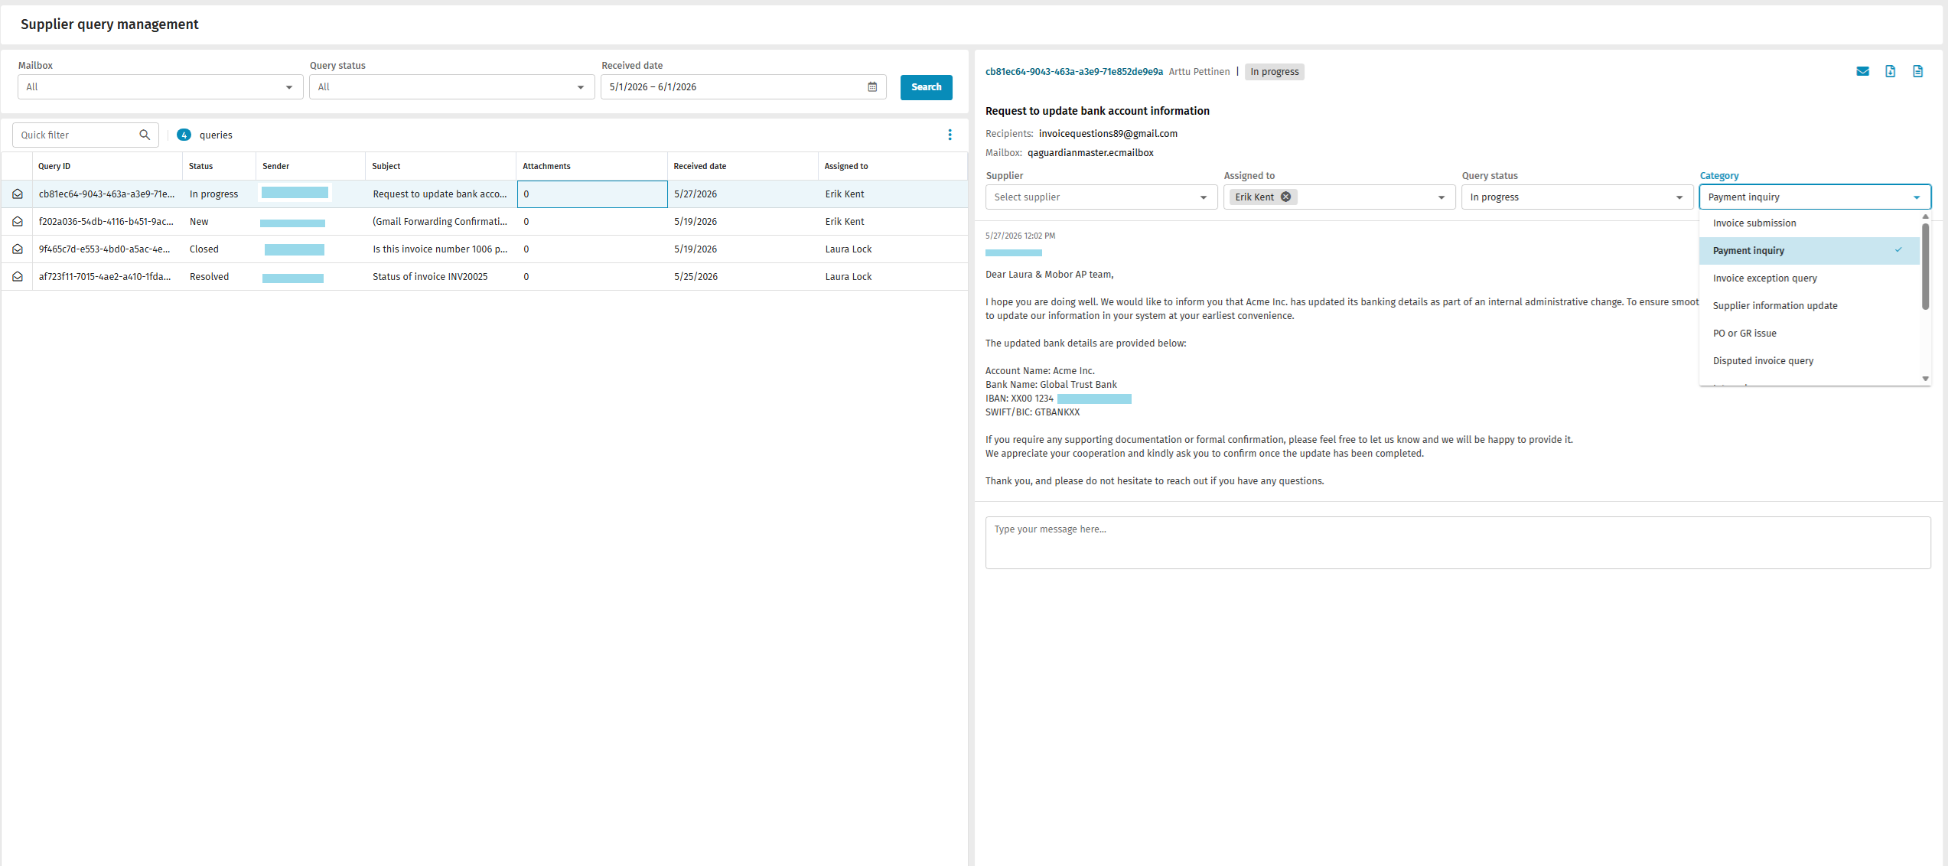
Task: Click the Received date range field
Action: pyautogui.click(x=744, y=87)
